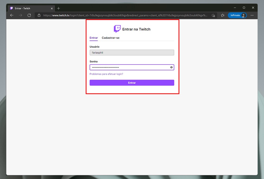Open a new browser tab

(59, 8)
